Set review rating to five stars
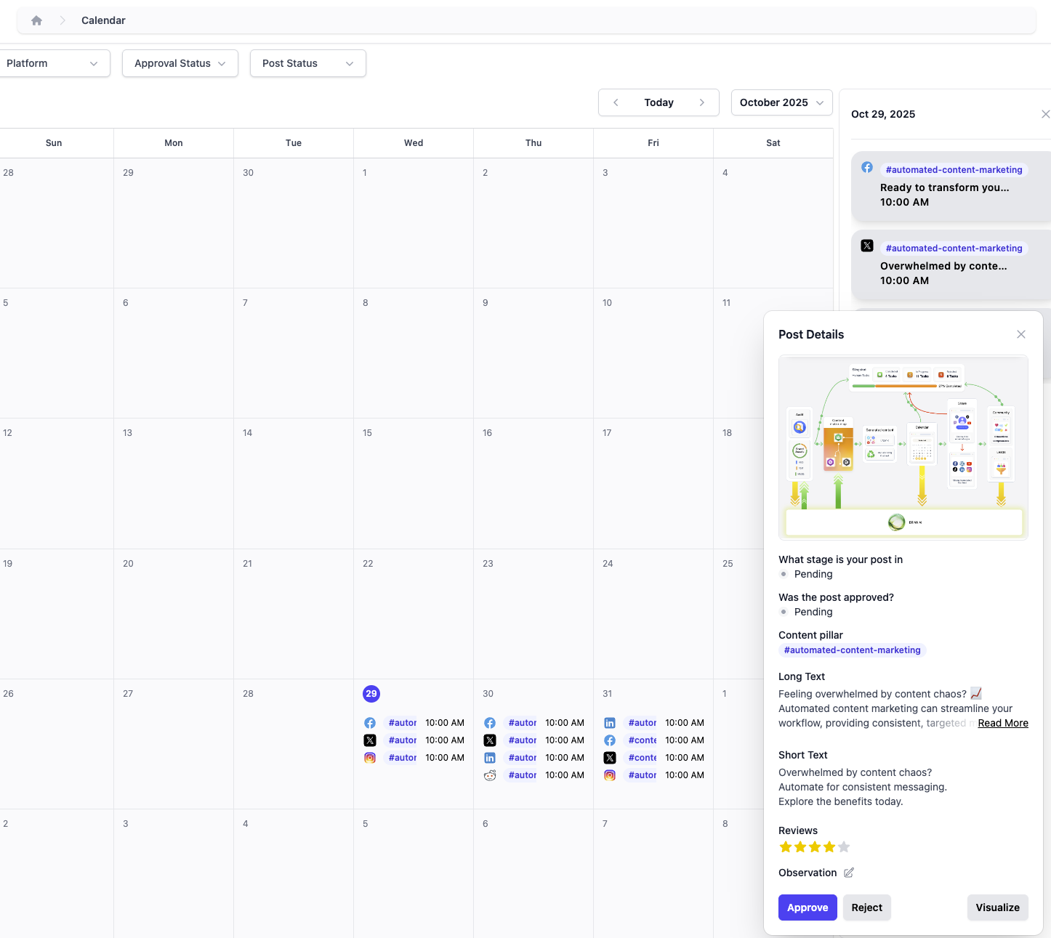 point(844,847)
